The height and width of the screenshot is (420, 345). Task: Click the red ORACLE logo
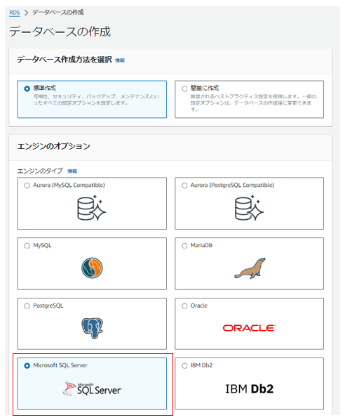(x=249, y=328)
